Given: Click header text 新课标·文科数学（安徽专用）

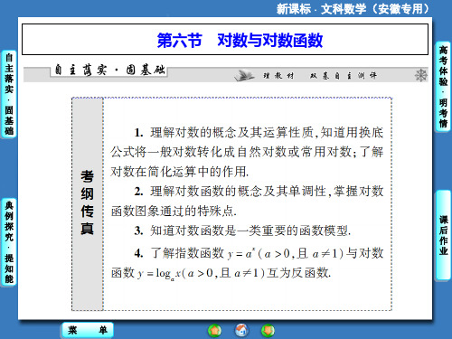Looking at the screenshot, I should tap(353, 9).
